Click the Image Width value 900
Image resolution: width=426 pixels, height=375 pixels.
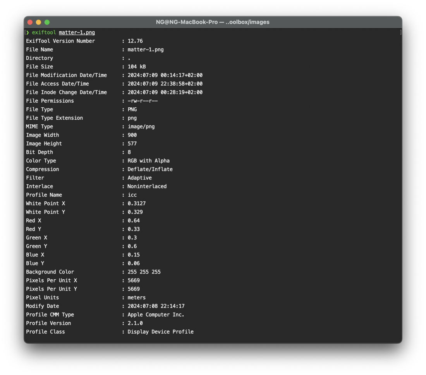(132, 135)
